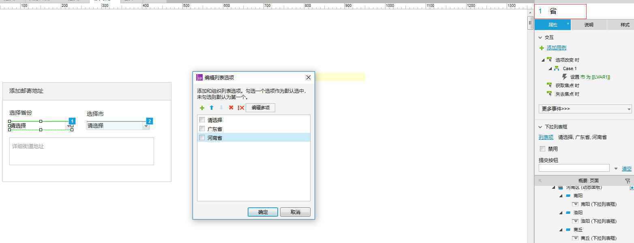Click the canvas vertical scrollbar thumb
The height and width of the screenshot is (243, 634).
click(530, 23)
